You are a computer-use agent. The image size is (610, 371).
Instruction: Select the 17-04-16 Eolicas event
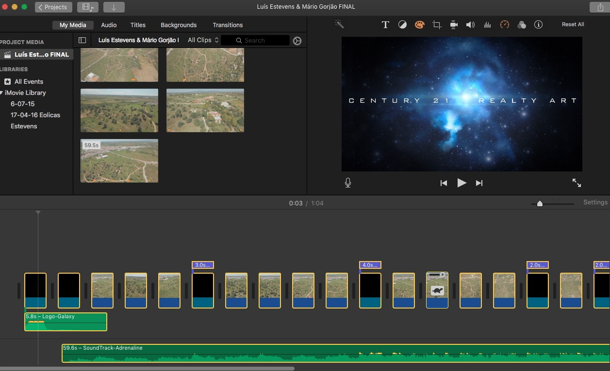tap(35, 115)
